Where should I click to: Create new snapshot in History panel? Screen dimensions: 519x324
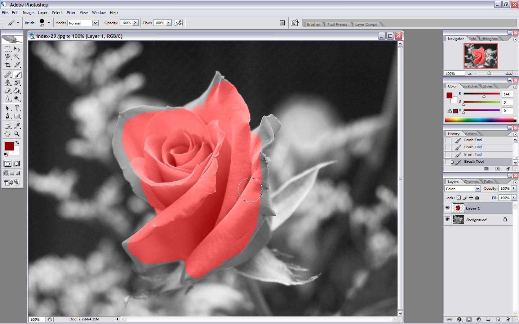click(498, 168)
